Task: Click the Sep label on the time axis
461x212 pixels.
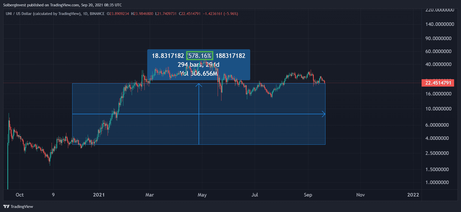Action: pos(308,195)
